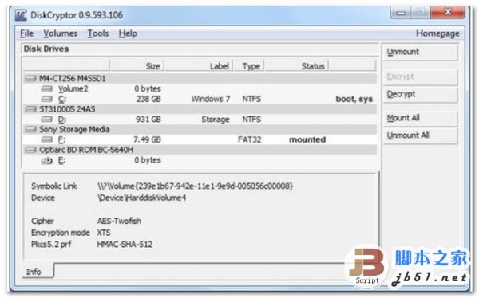Image resolution: width=479 pixels, height=298 pixels.
Task: Select the C: volume row
Action: (x=200, y=99)
